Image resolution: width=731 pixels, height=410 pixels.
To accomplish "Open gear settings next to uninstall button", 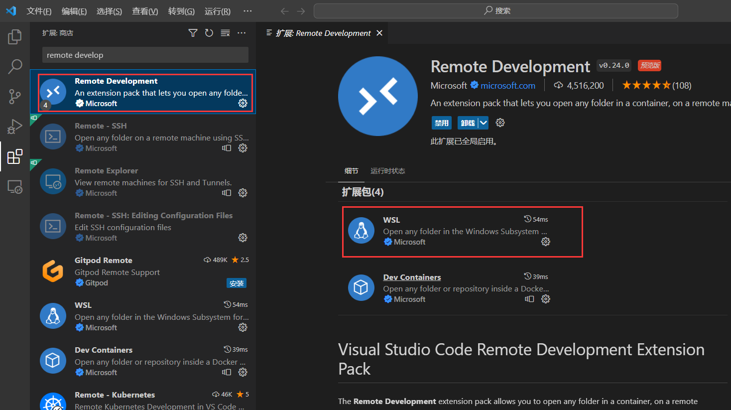I will [x=500, y=123].
